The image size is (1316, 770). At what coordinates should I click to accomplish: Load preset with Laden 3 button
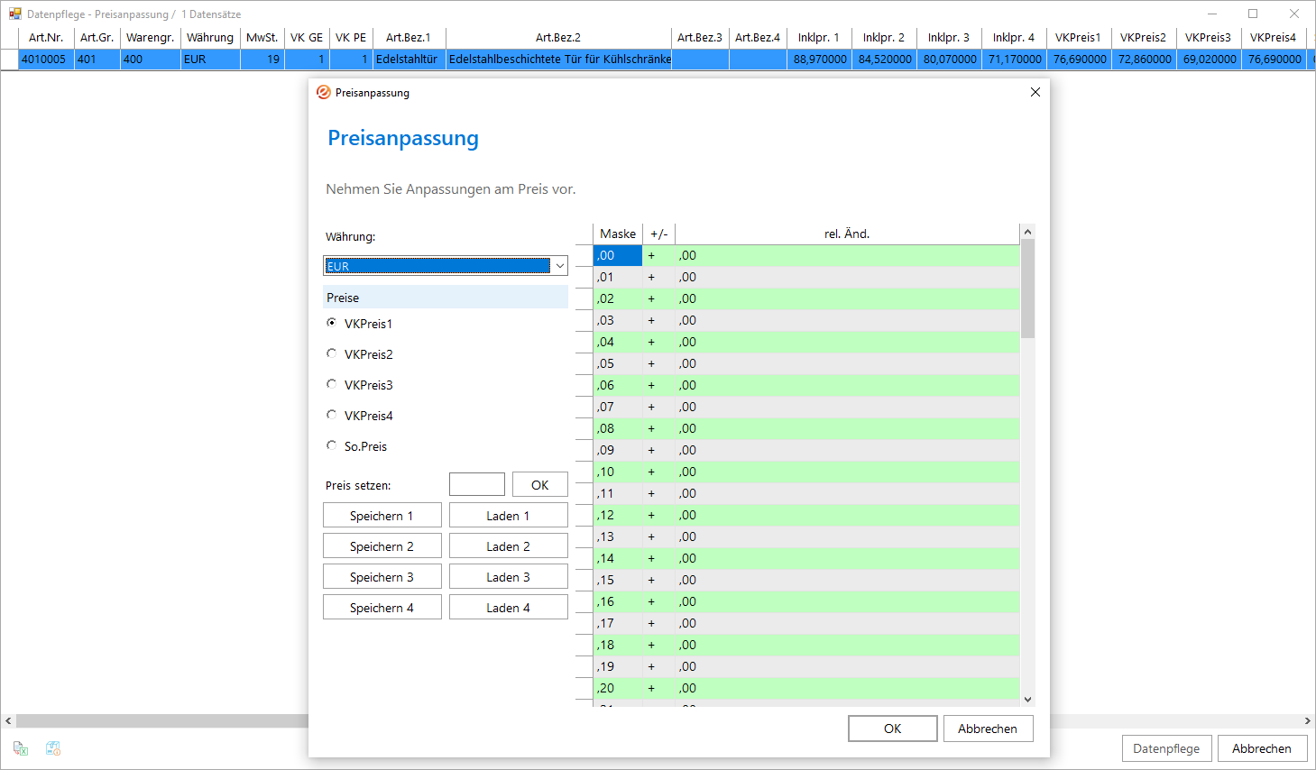pyautogui.click(x=508, y=577)
